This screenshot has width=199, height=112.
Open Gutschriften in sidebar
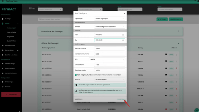click(11, 41)
